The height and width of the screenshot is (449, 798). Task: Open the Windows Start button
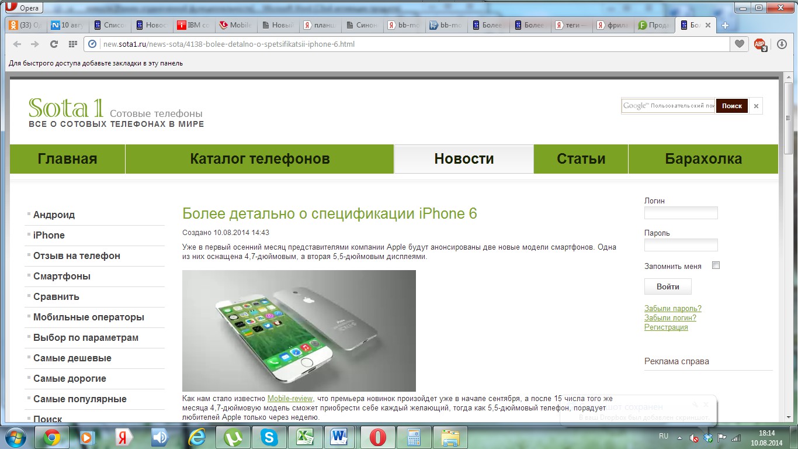(x=16, y=437)
